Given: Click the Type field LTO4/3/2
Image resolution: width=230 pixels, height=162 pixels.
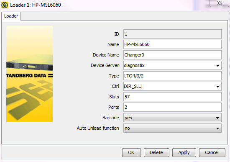Looking at the screenshot, I should pos(172,76).
